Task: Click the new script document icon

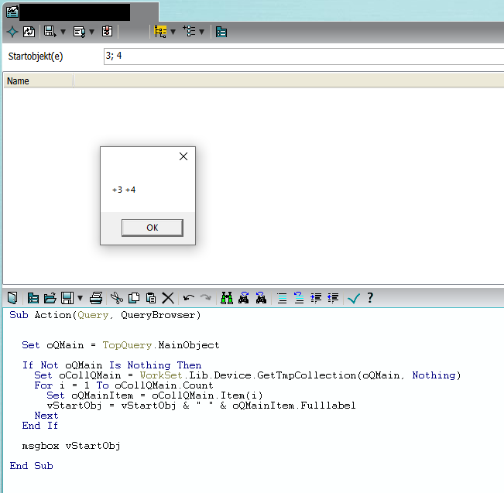Action: 12,298
